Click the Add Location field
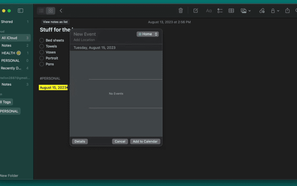 [x=84, y=40]
